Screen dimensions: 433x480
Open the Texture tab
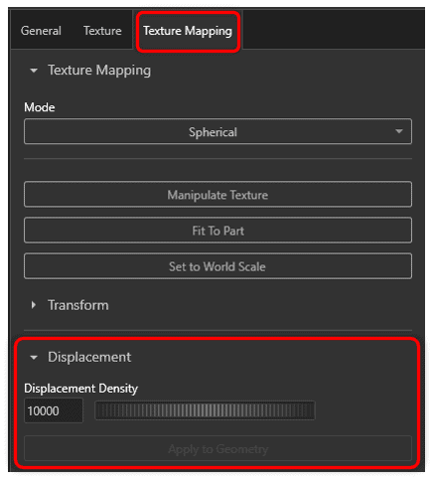tap(102, 31)
